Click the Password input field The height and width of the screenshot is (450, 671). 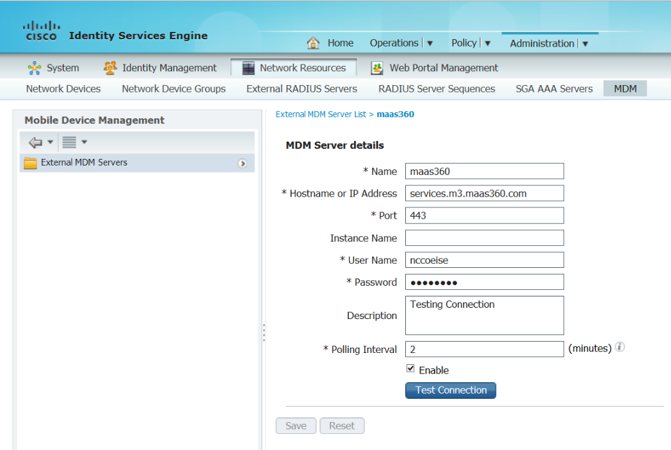484,282
